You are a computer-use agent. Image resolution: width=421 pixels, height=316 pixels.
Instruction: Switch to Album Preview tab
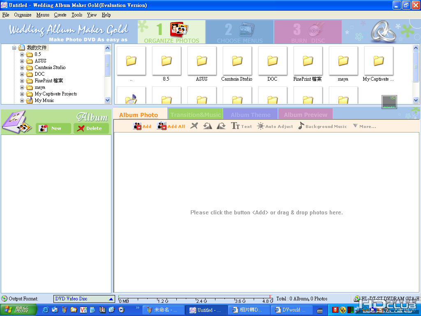point(305,114)
